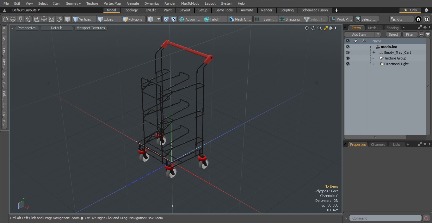Click the viewport zoom magnifier icon
The image size is (432, 223).
tap(319, 28)
